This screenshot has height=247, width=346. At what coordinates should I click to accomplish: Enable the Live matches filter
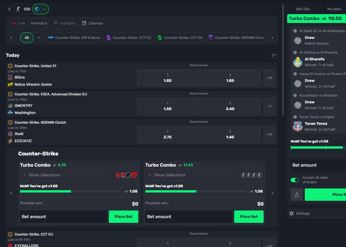(x=18, y=23)
